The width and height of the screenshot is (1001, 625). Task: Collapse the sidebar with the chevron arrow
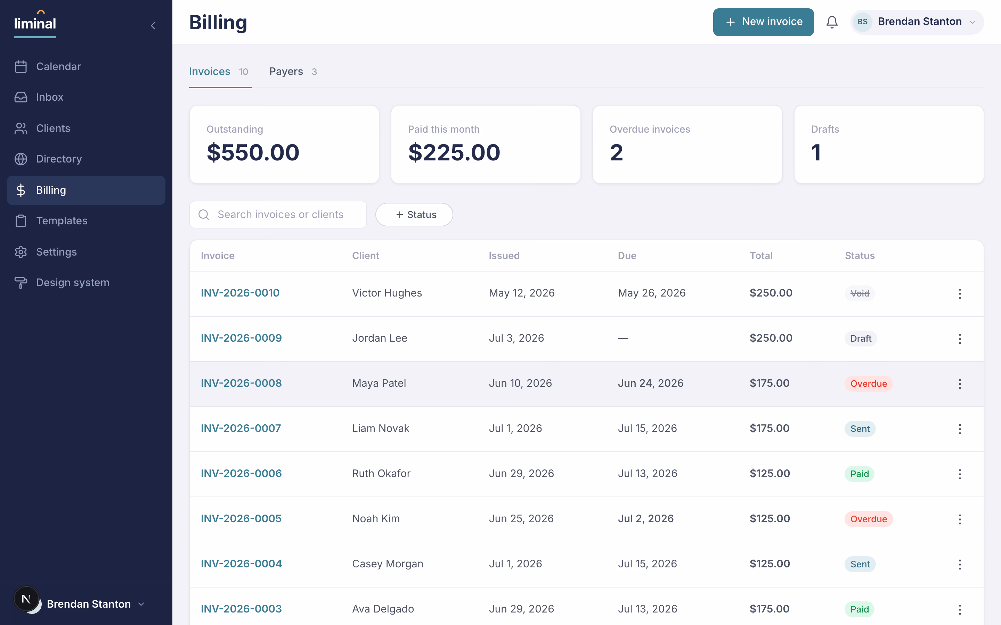153,26
